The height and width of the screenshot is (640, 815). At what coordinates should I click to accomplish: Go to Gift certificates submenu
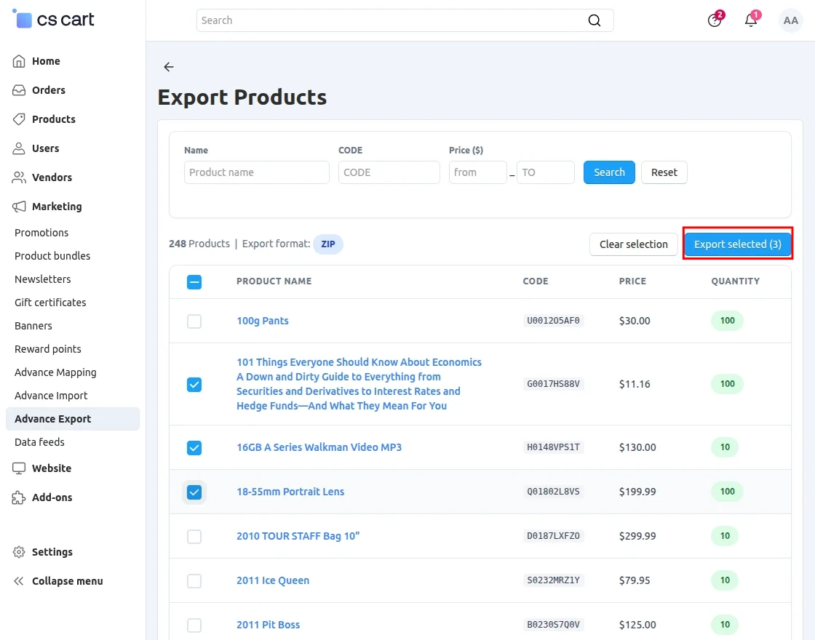pos(50,303)
